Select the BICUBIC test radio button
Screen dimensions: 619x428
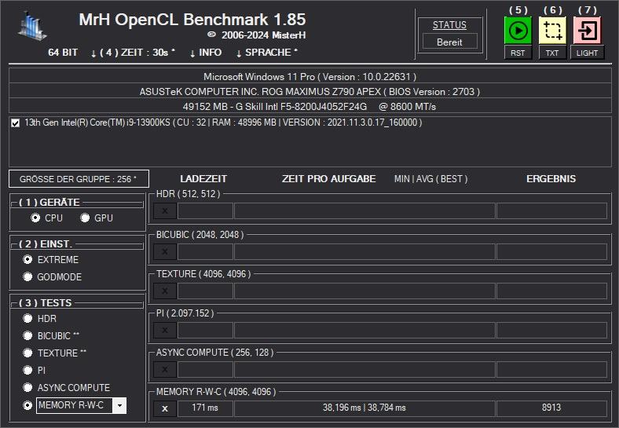click(27, 335)
